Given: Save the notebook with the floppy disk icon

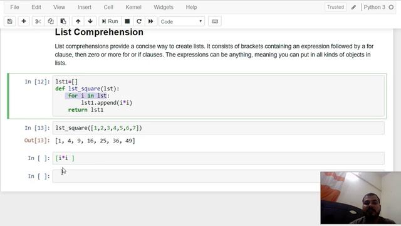Looking at the screenshot, I should coord(10,21).
